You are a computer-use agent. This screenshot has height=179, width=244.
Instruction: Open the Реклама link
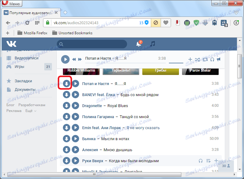coord(14,111)
